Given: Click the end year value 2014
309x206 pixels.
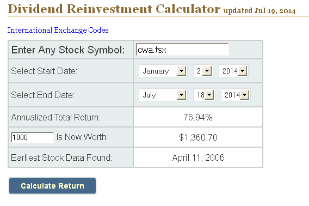Looking at the screenshot, I should point(231,95).
